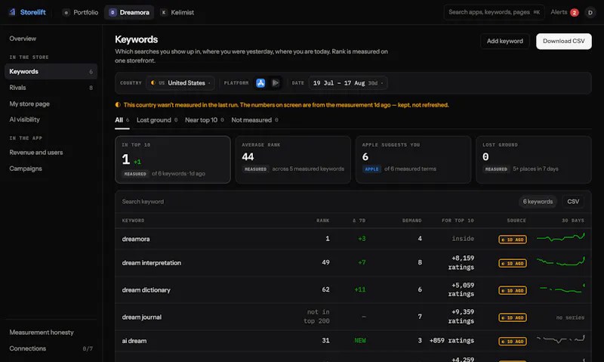Image resolution: width=604 pixels, height=362 pixels.
Task: Open the dream interpretation 30-day sparkline
Action: click(560, 261)
